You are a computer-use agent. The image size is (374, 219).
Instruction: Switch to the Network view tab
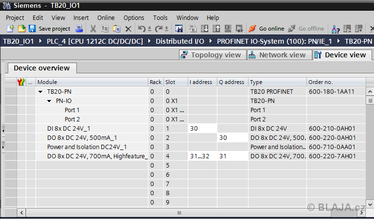[x=279, y=55]
